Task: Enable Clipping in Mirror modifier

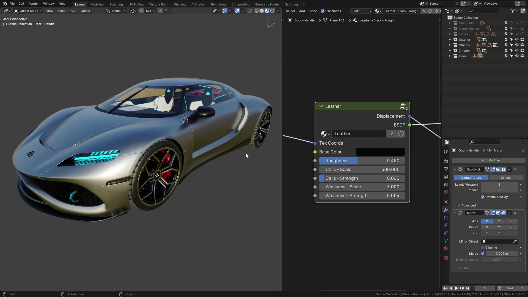Action: (x=483, y=248)
